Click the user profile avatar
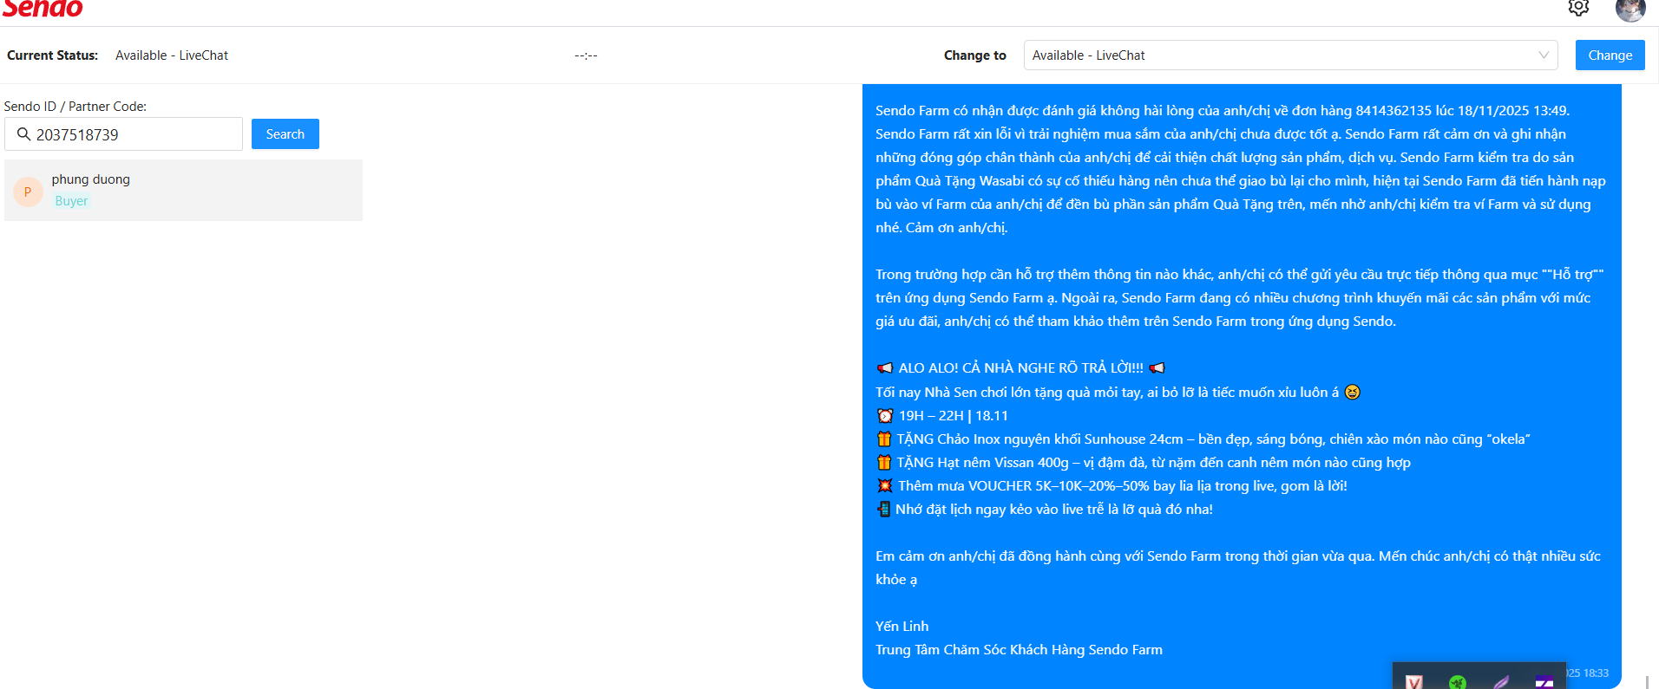This screenshot has width=1659, height=689. (x=1630, y=9)
